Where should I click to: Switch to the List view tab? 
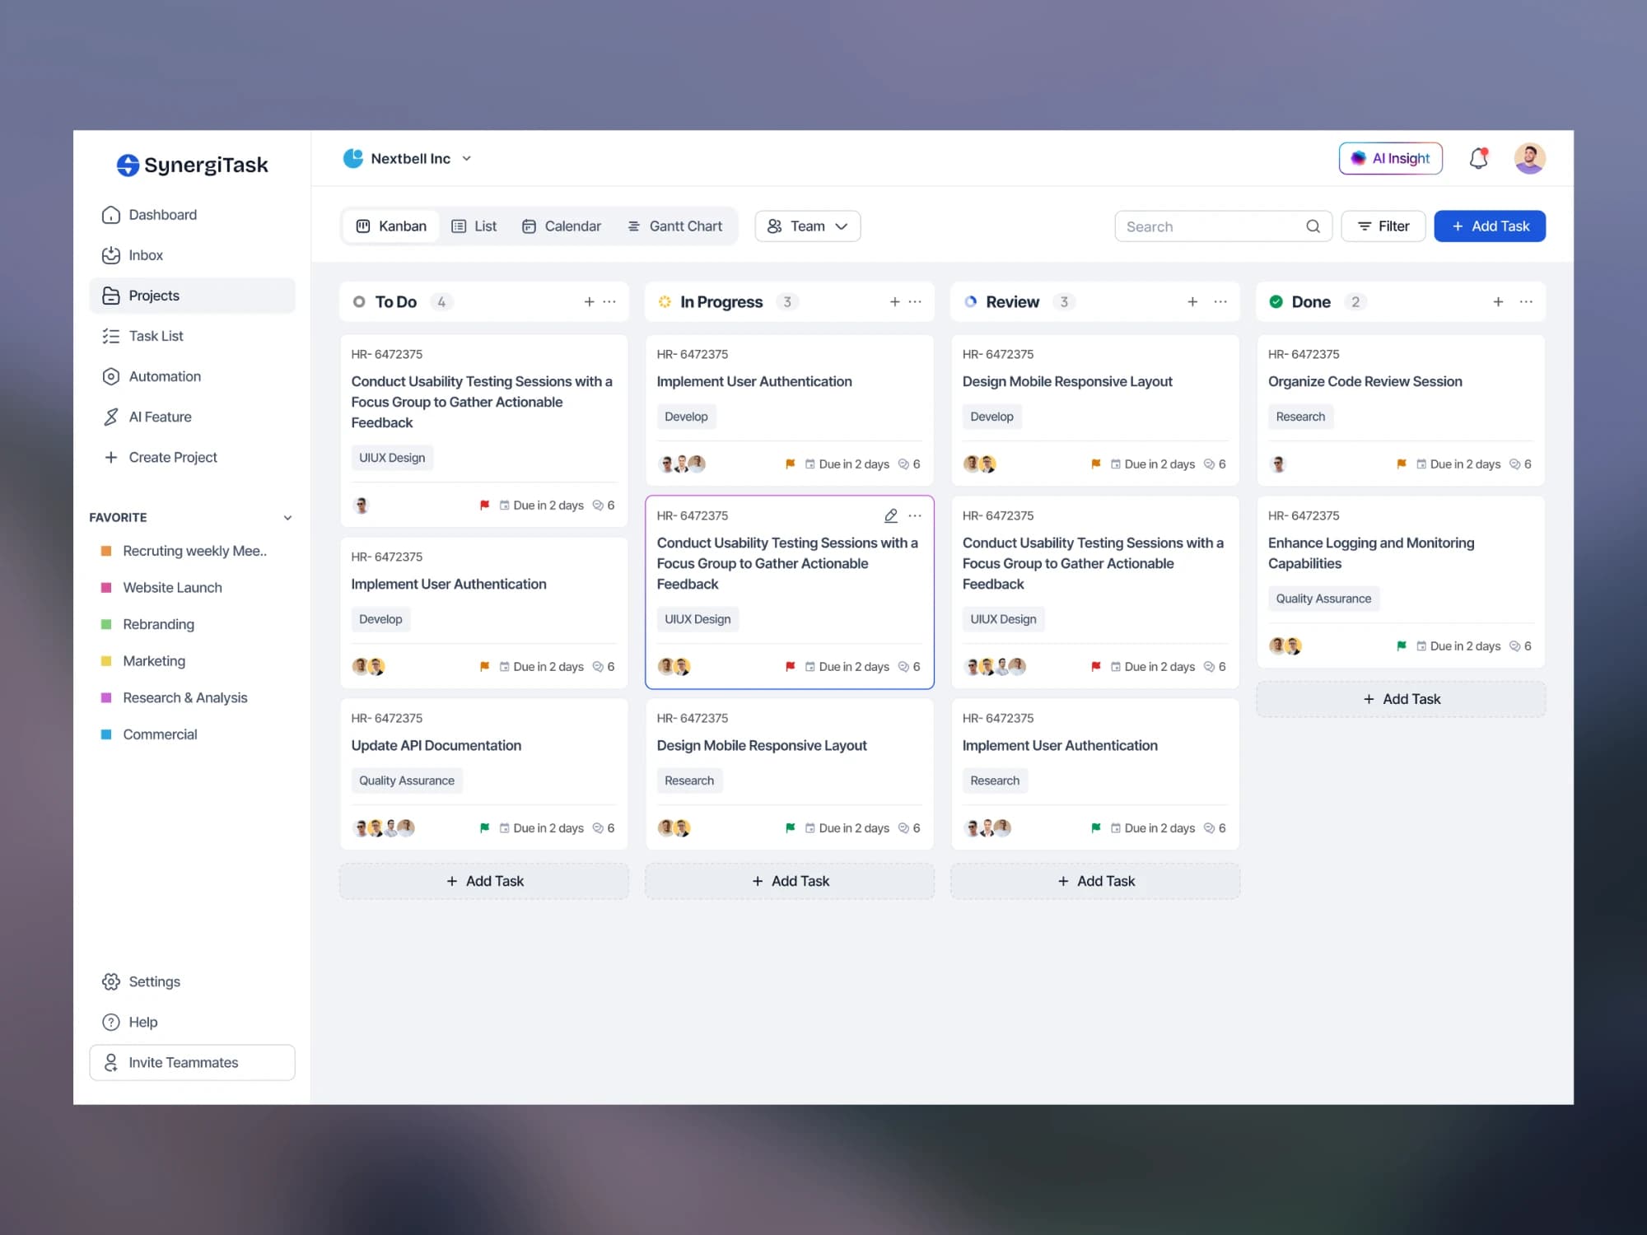tap(474, 226)
